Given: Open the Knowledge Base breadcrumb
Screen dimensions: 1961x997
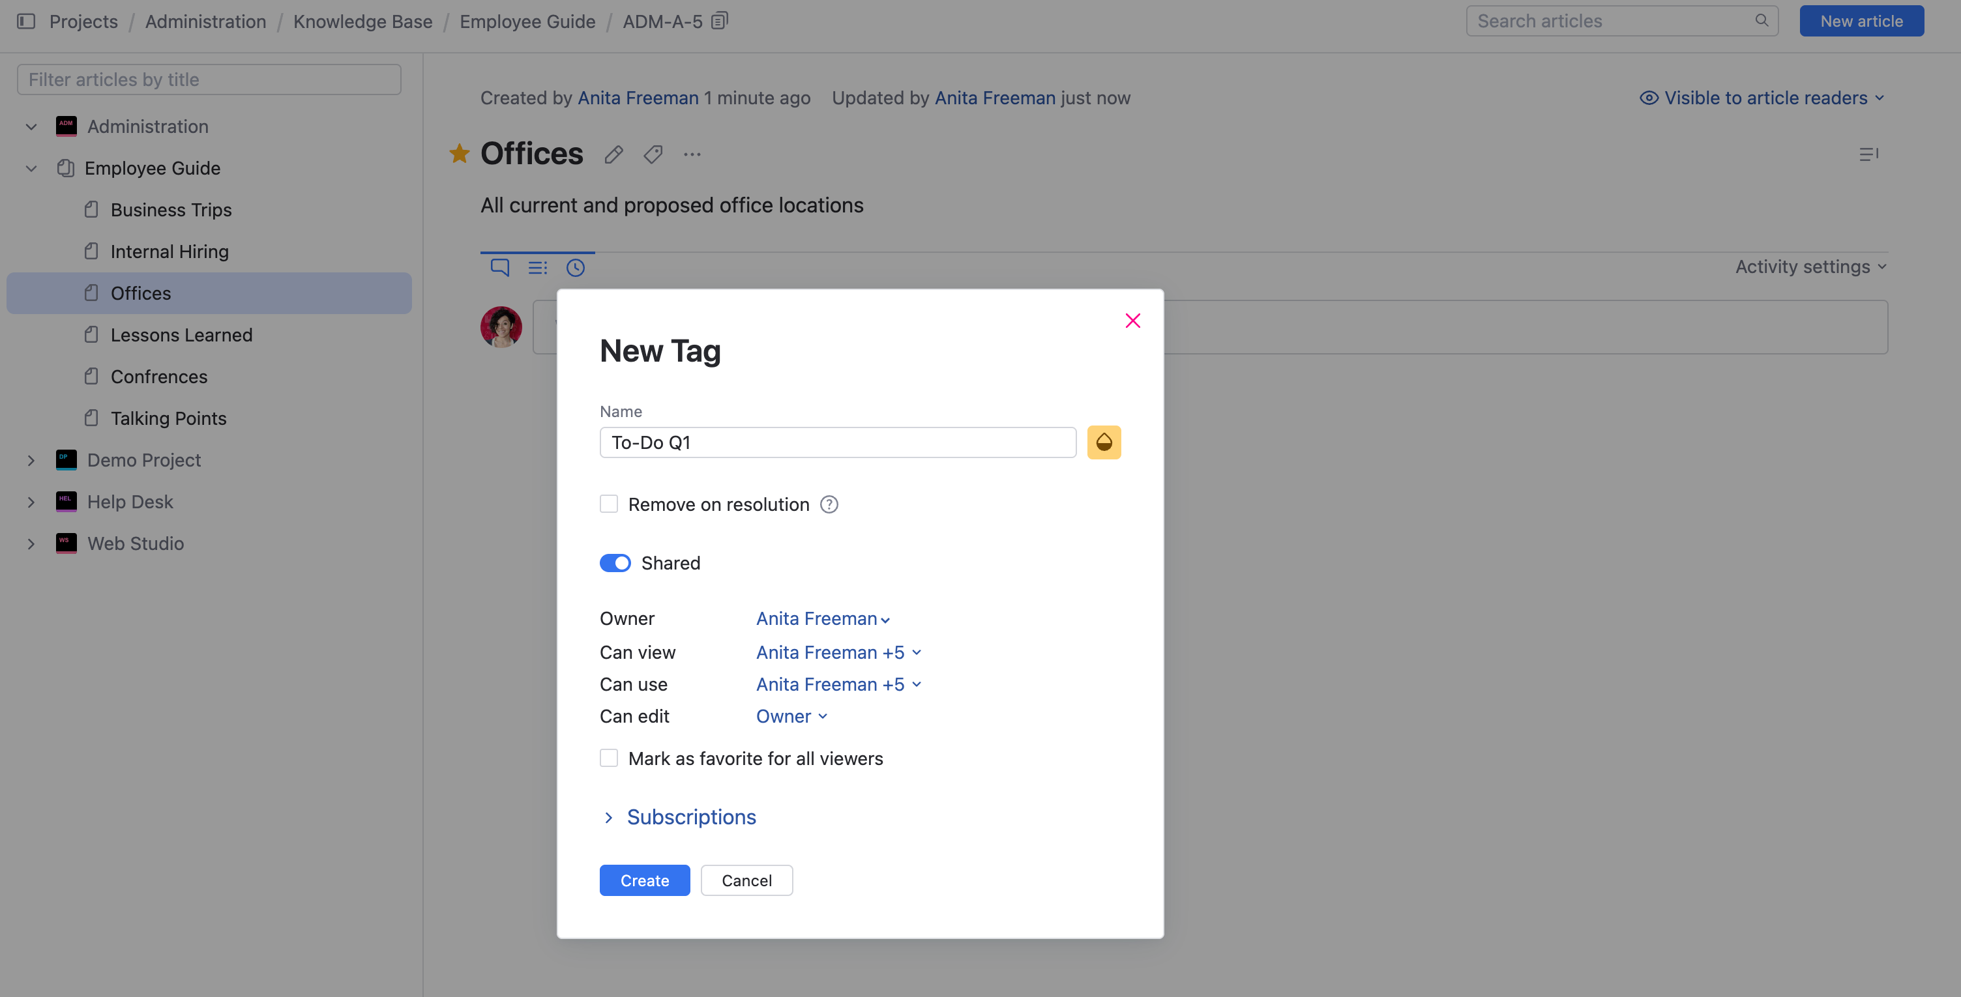Looking at the screenshot, I should (x=362, y=22).
